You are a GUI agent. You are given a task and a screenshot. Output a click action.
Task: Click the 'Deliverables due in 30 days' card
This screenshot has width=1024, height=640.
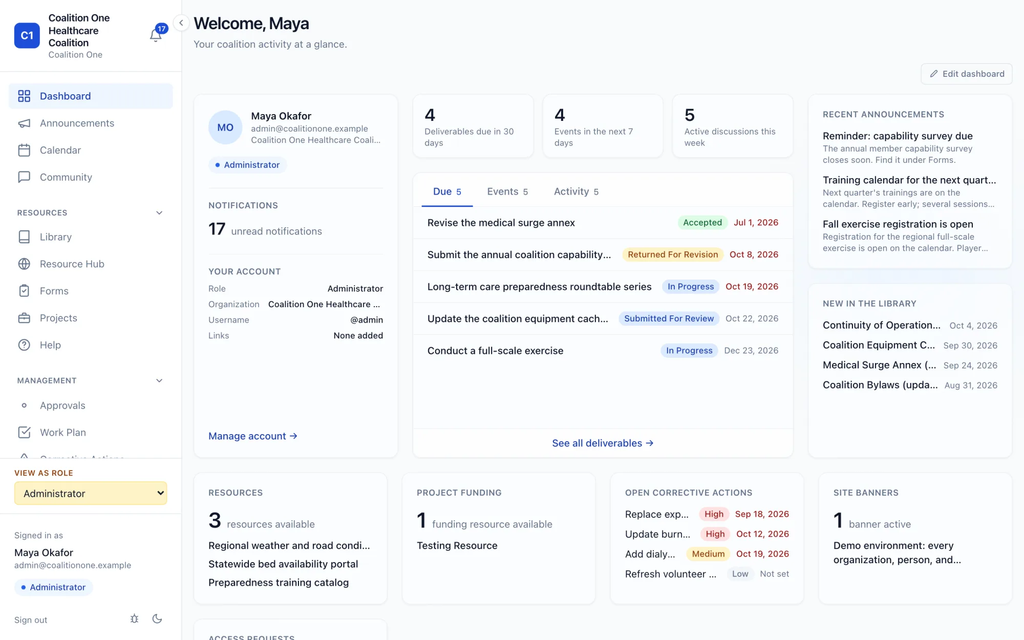pos(473,126)
